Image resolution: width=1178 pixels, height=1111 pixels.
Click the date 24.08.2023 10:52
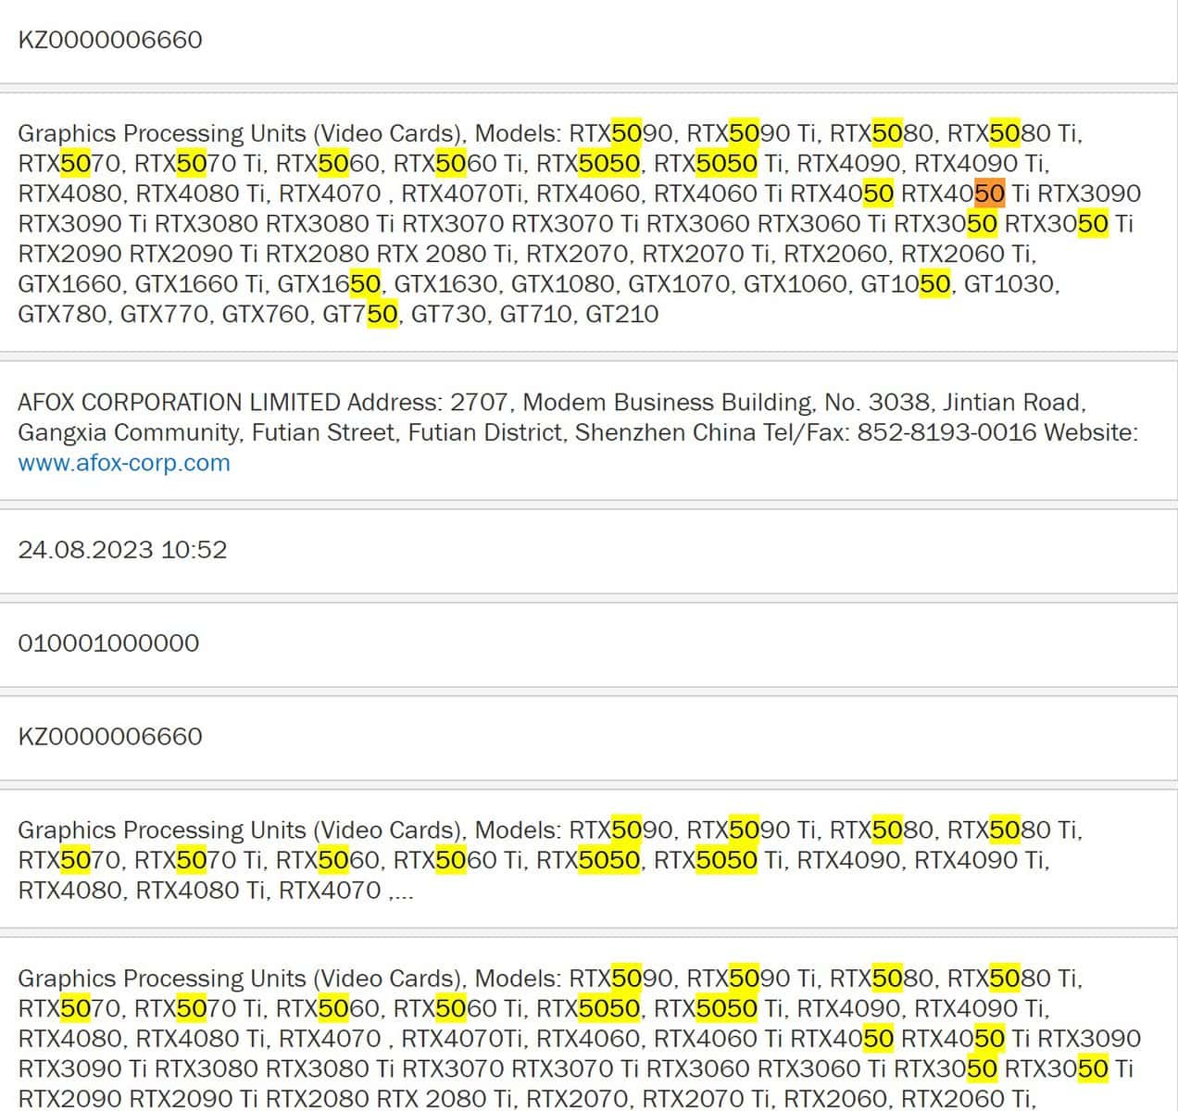click(122, 550)
